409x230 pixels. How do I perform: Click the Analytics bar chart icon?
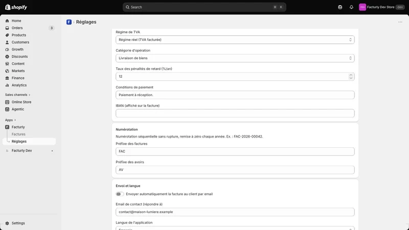(7, 85)
